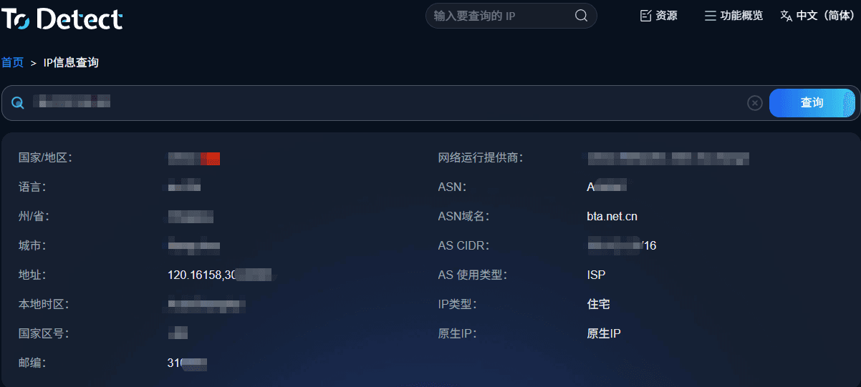This screenshot has height=387, width=861.
Task: Click the translate icon beside 中文
Action: click(786, 16)
